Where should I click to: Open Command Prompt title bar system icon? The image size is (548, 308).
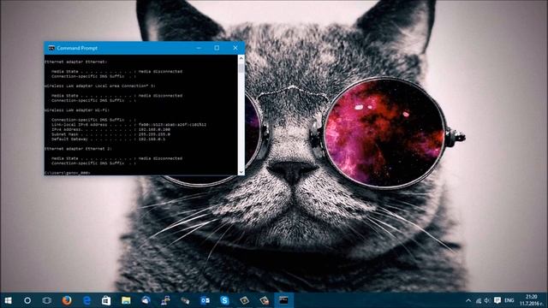pyautogui.click(x=51, y=48)
